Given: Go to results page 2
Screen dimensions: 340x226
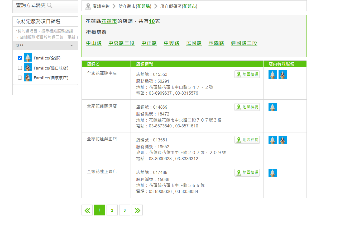Looking at the screenshot, I should [112, 210].
